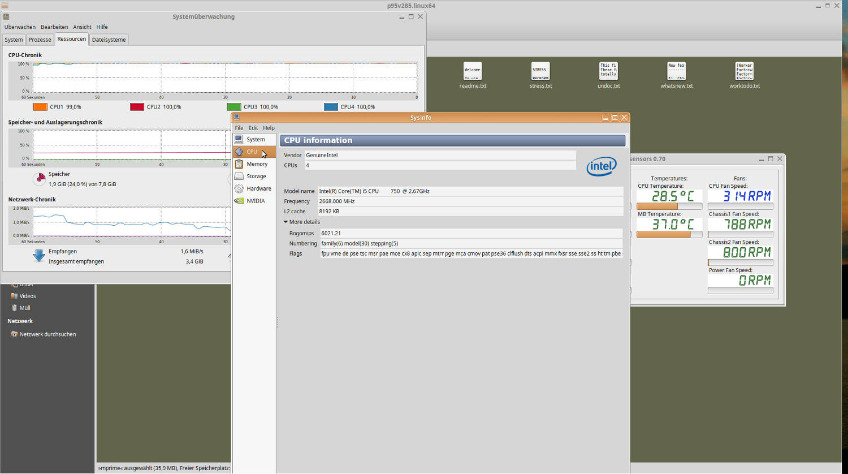Screen dimensions: 848x474
Task: Change the CPU3 green graph color
Action: point(234,107)
